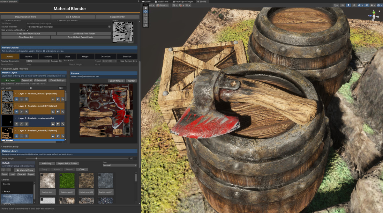Adjust the Library Height slider

[x=77, y=158]
